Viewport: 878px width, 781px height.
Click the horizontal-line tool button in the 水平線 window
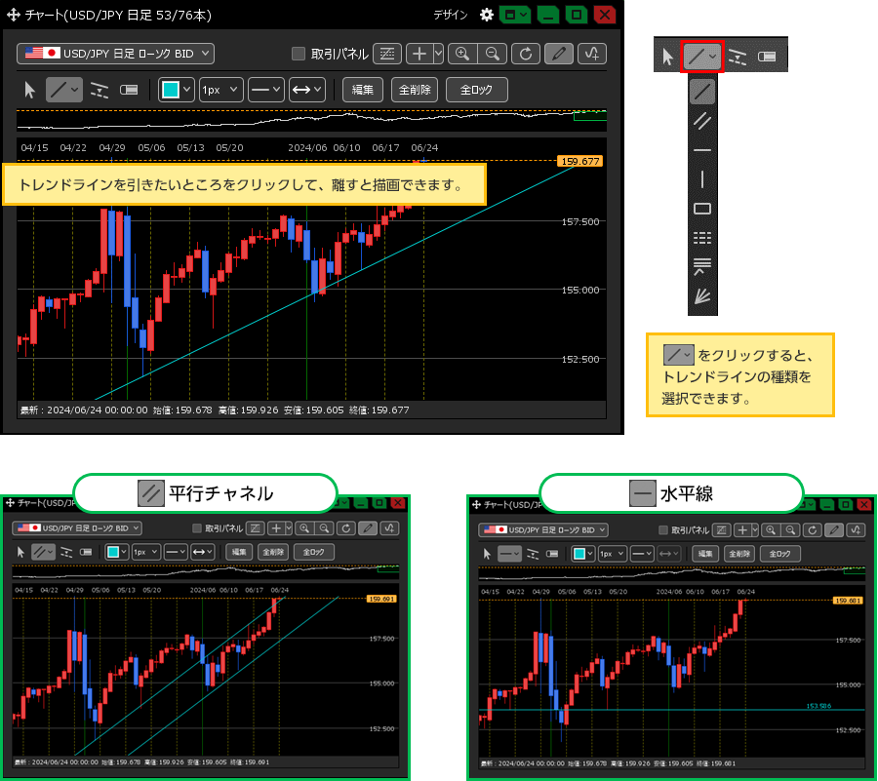point(509,554)
